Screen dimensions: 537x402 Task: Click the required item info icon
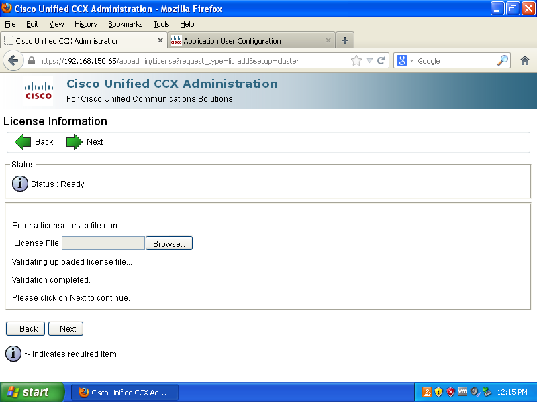13,354
